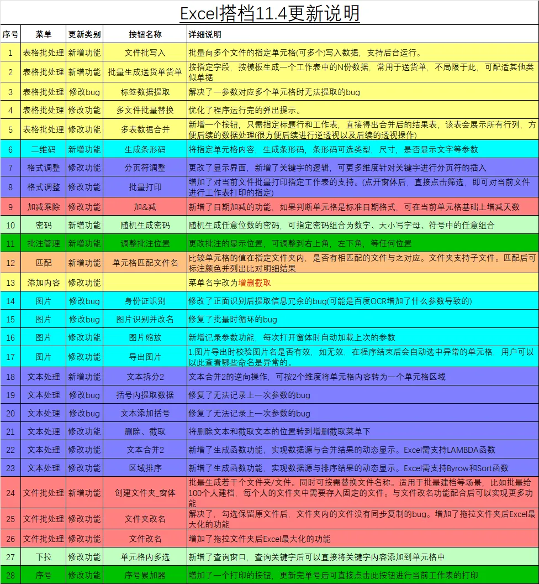The height and width of the screenshot is (584, 539).
Task: Click the 密码 menu cell
Action: pos(43,225)
